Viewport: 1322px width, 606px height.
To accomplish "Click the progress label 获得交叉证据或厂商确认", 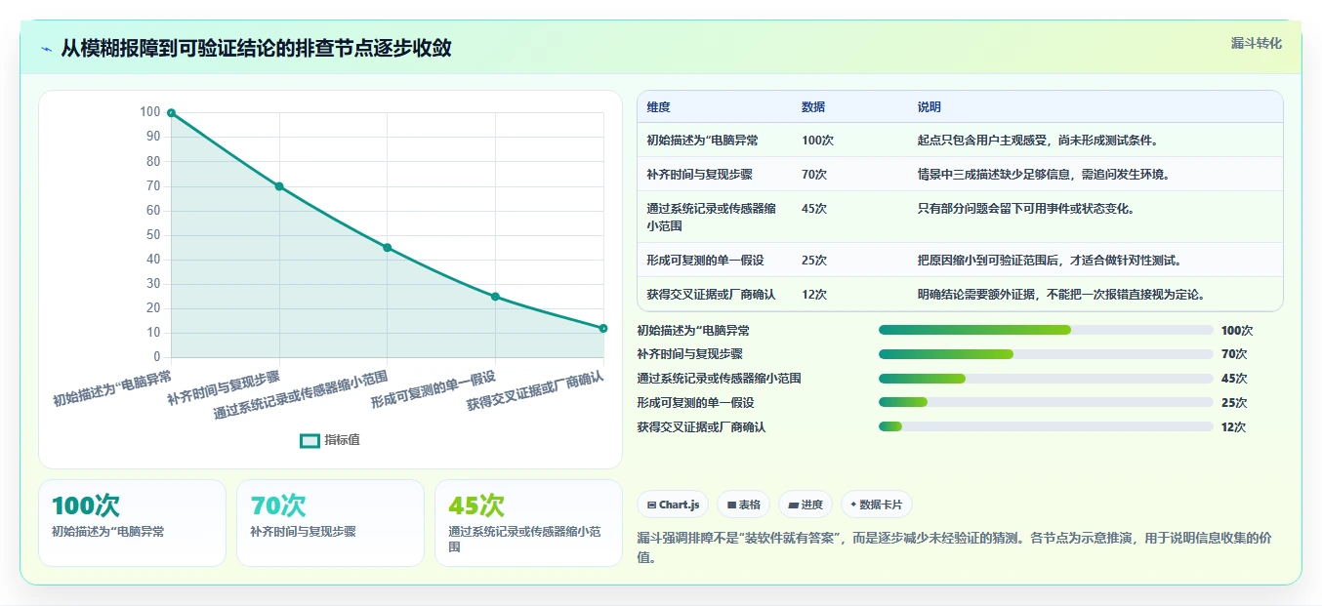I will click(701, 427).
